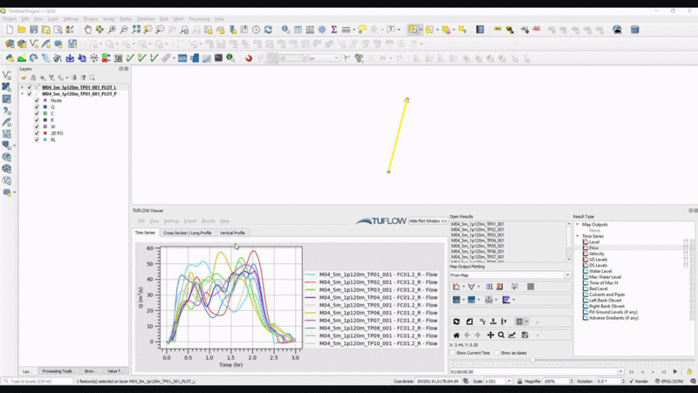Click the save floppy icon in plot toolbar
The width and height of the screenshot is (698, 393).
tap(524, 335)
